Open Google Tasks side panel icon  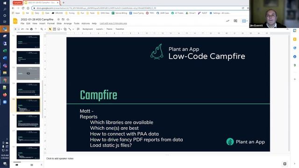coord(295,48)
